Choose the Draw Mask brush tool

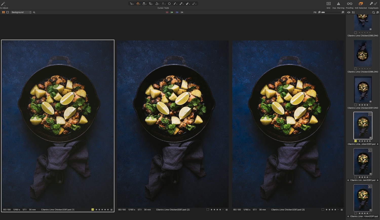point(181,4)
